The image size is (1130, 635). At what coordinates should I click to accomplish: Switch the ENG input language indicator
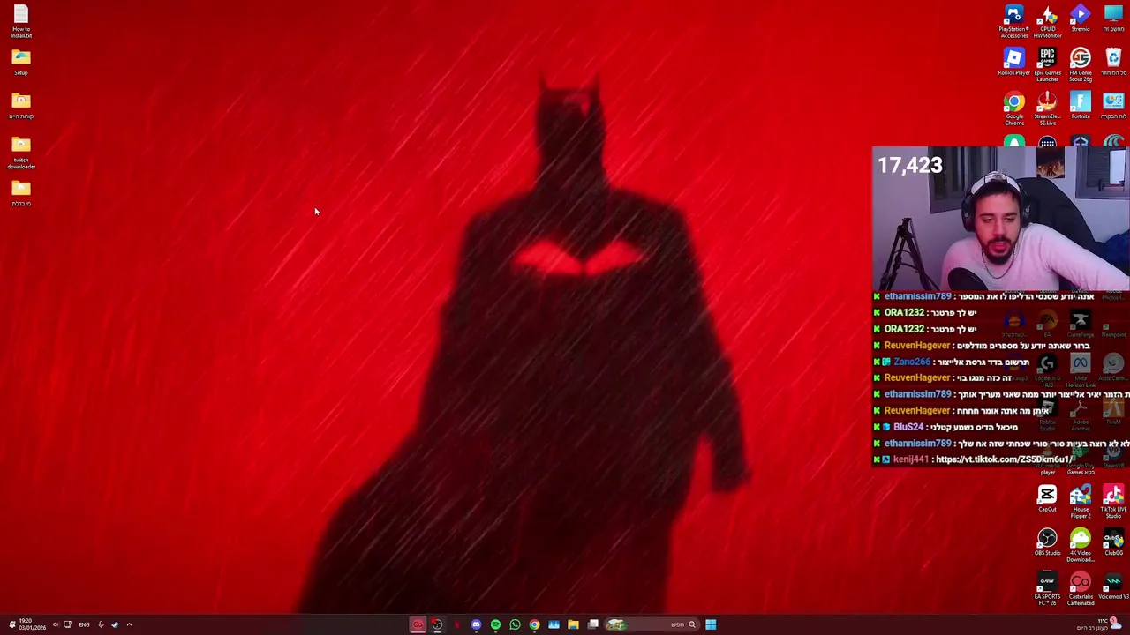click(x=84, y=624)
